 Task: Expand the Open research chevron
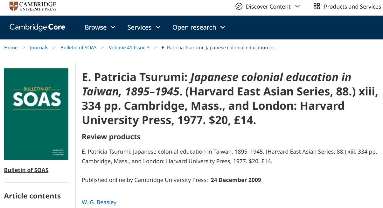point(223,28)
